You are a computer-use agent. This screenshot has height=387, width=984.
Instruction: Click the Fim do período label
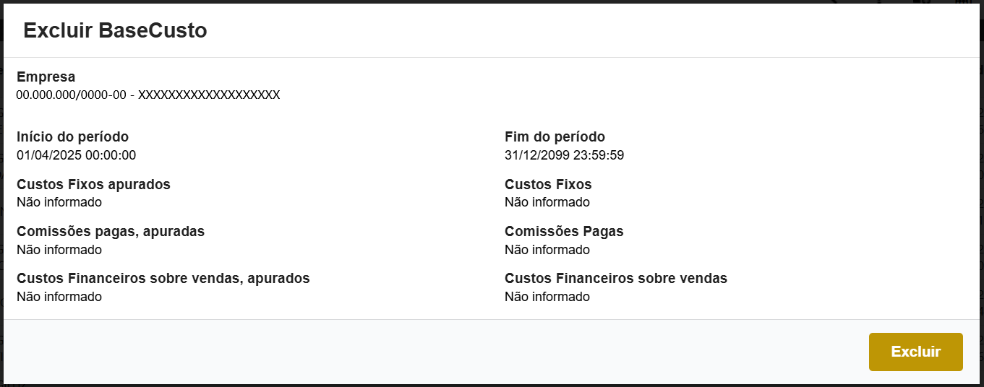[555, 136]
